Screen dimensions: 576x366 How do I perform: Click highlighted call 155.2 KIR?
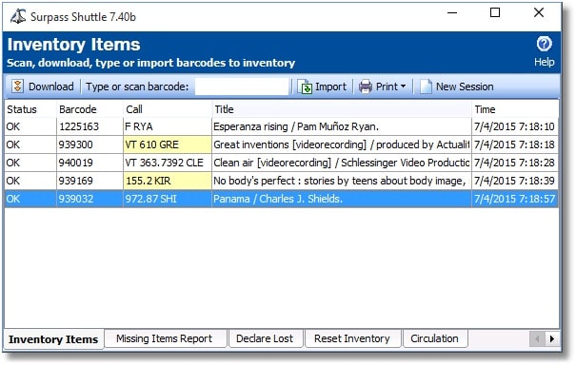click(168, 181)
